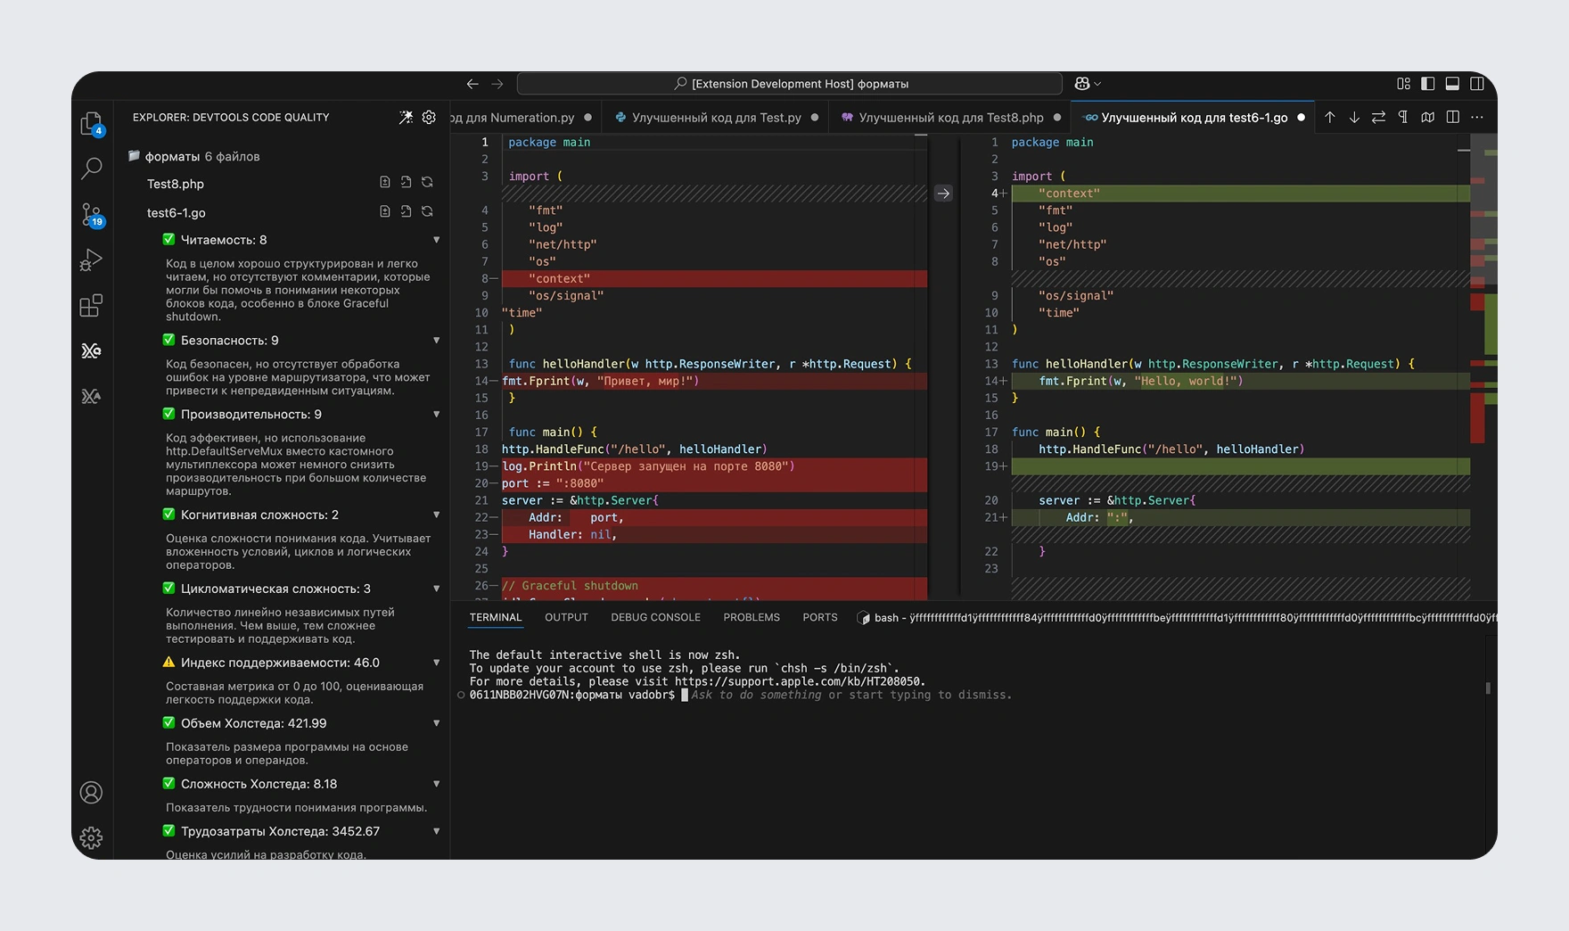Toggle the secondary sidebar layout icon
This screenshot has width=1569, height=931.
[x=1478, y=83]
